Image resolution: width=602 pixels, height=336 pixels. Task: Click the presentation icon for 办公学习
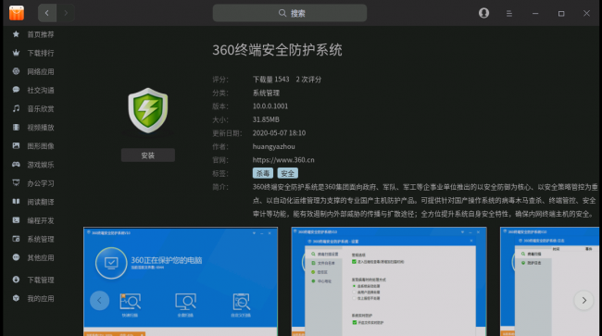click(x=16, y=183)
